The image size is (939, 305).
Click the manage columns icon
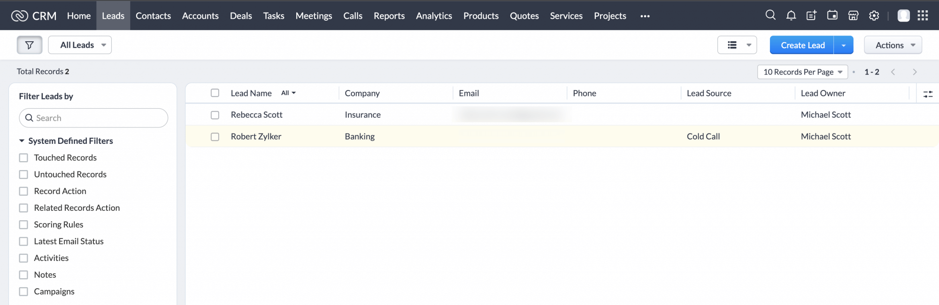tap(928, 94)
